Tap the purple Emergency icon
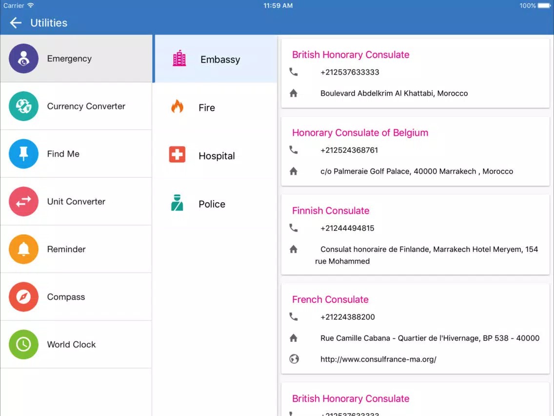Image resolution: width=554 pixels, height=416 pixels. [24, 59]
